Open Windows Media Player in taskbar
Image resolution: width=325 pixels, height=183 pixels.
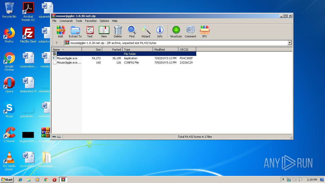[x=37, y=180]
